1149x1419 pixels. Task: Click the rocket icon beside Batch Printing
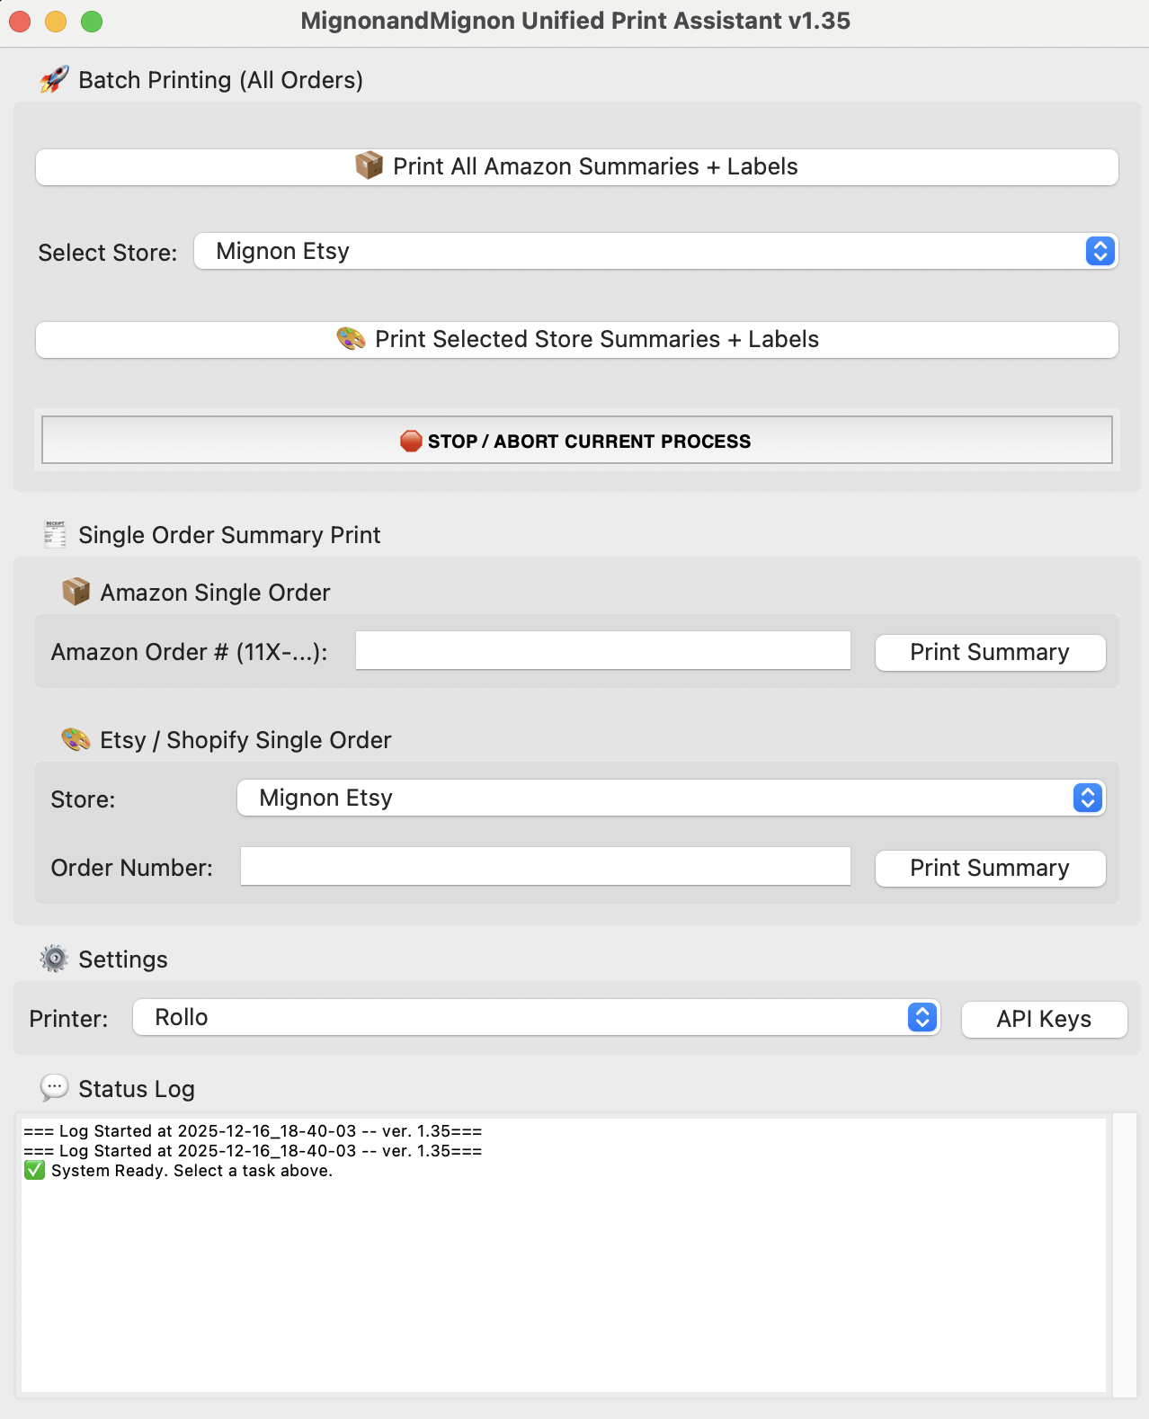tap(54, 79)
